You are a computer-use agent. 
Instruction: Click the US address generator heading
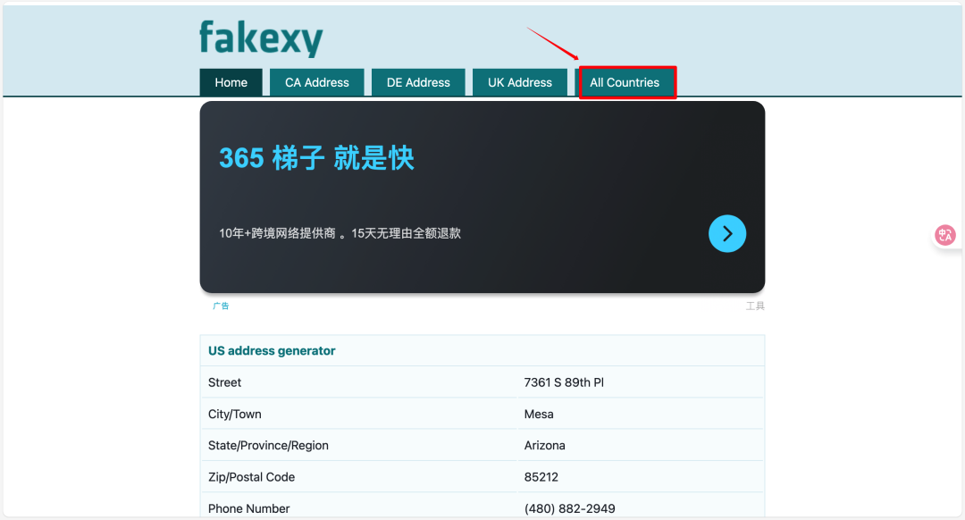tap(272, 351)
